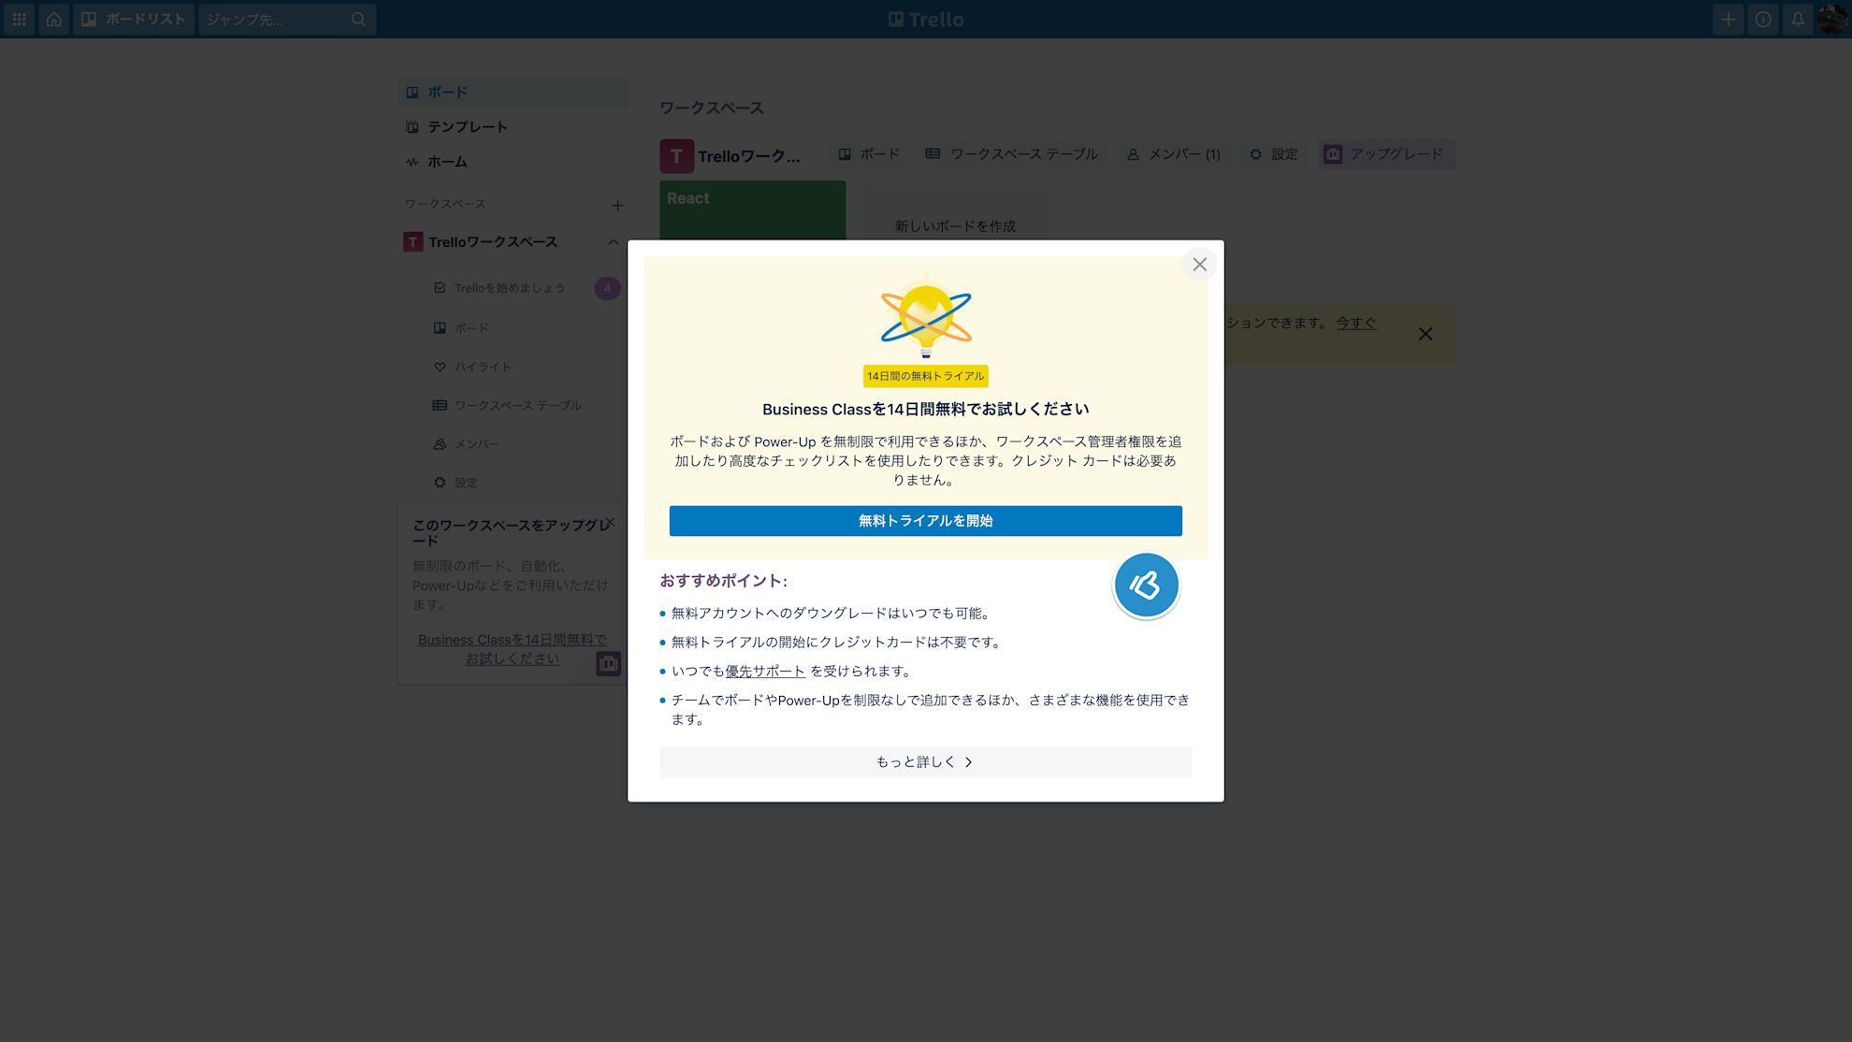This screenshot has height=1042, width=1852.
Task: Dismiss the yellow notification banner
Action: 1425,334
